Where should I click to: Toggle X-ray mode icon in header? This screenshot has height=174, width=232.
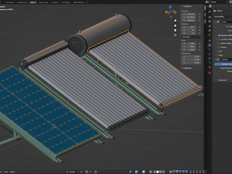[150, 172]
